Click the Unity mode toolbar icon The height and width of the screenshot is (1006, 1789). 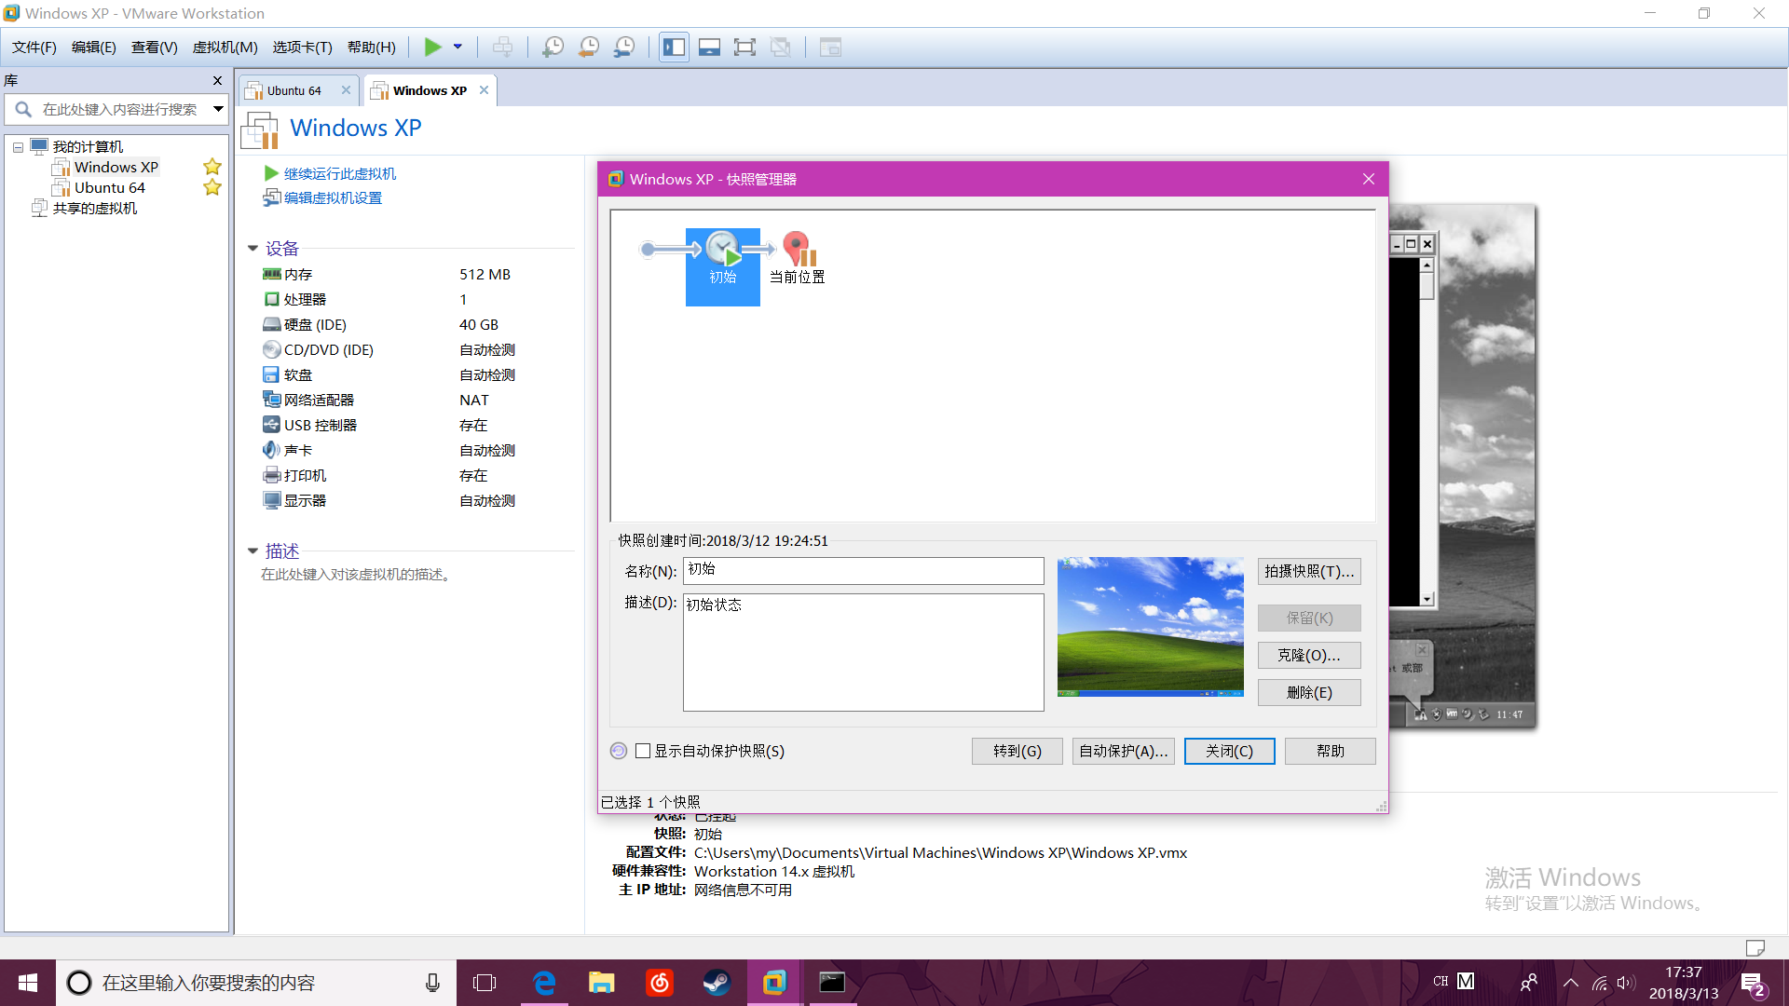(781, 47)
